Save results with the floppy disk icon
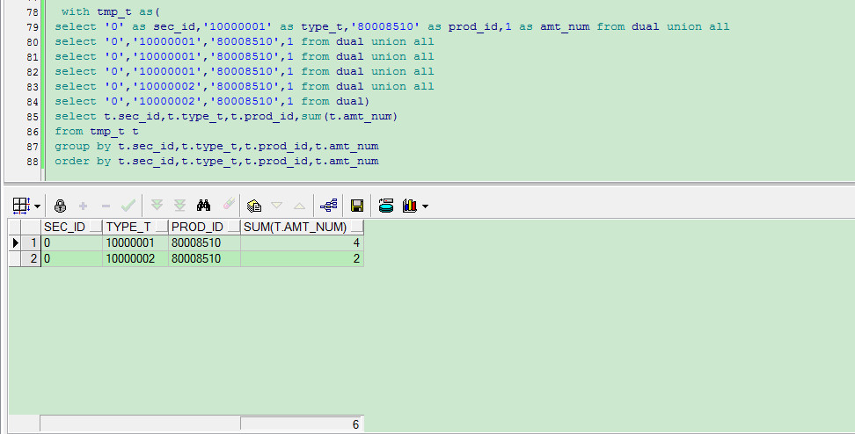855x434 pixels. (356, 206)
